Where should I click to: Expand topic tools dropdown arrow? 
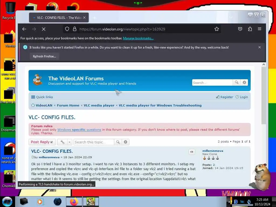pos(70,142)
